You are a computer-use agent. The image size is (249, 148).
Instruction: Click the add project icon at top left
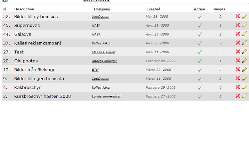point(5,1)
